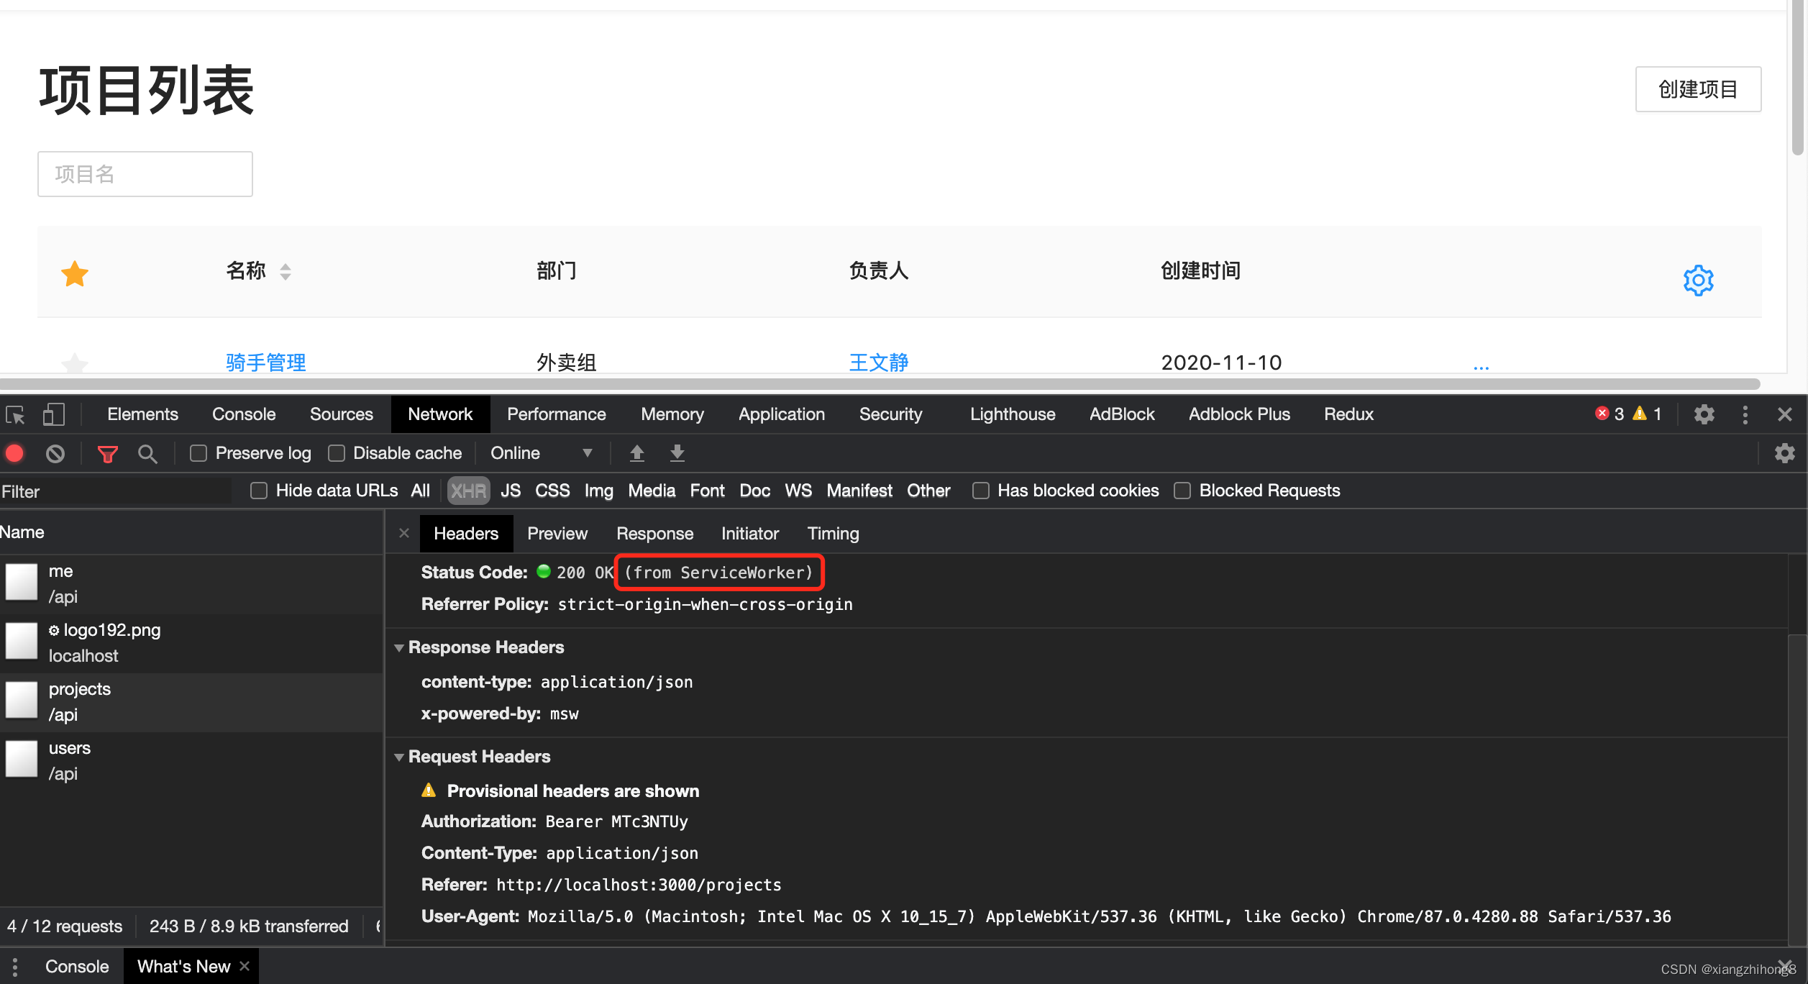
Task: Toggle the device emulation toolbar
Action: pyautogui.click(x=54, y=414)
